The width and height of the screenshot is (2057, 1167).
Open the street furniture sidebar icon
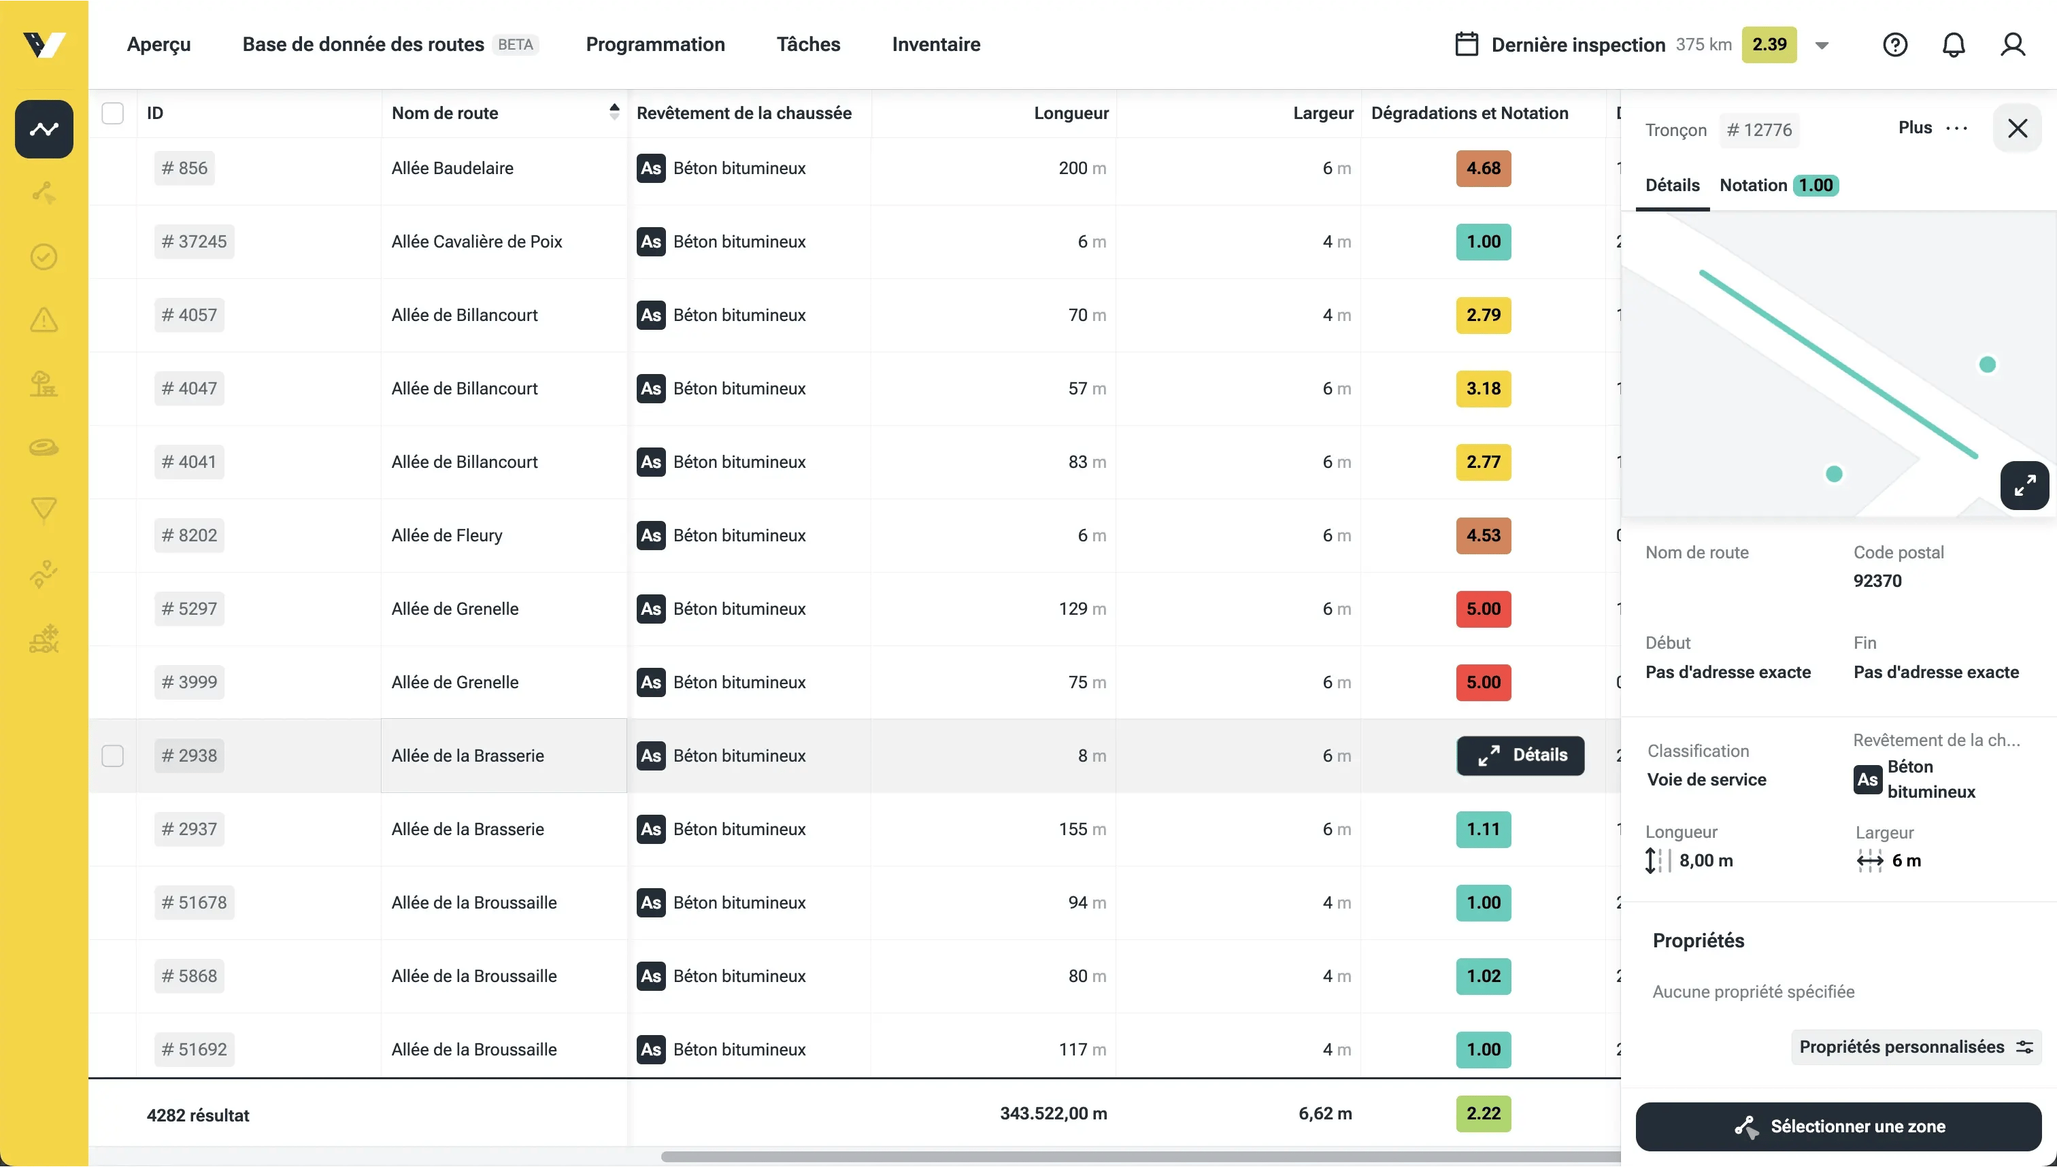pyautogui.click(x=44, y=384)
